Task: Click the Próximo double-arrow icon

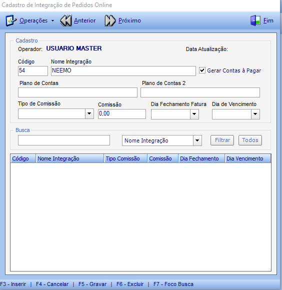Action: pos(110,20)
